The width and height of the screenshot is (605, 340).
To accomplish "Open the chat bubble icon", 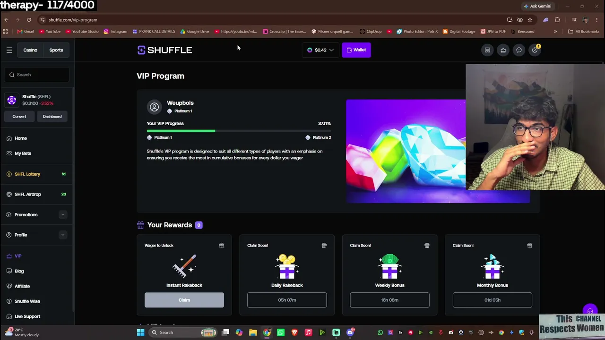I will (519, 50).
